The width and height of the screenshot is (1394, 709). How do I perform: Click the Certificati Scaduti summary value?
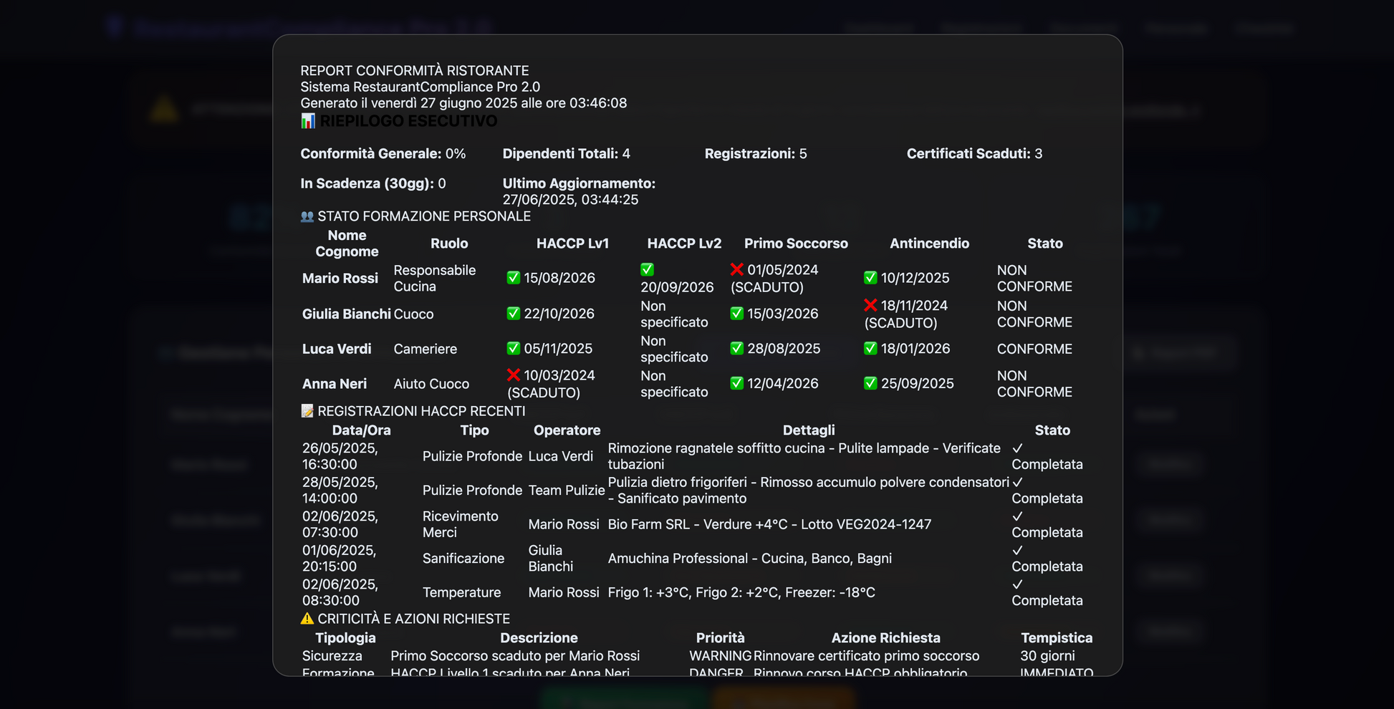1038,154
